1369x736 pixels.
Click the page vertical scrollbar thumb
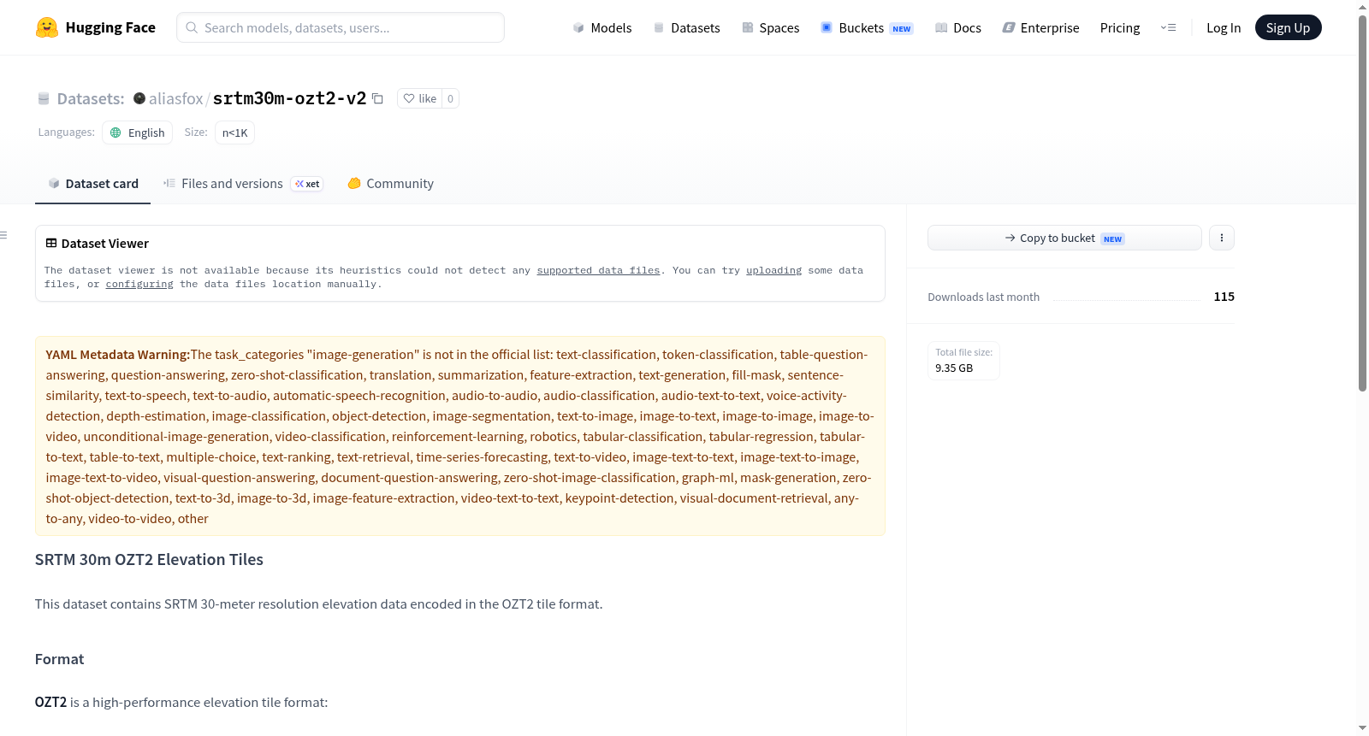pyautogui.click(x=1362, y=203)
